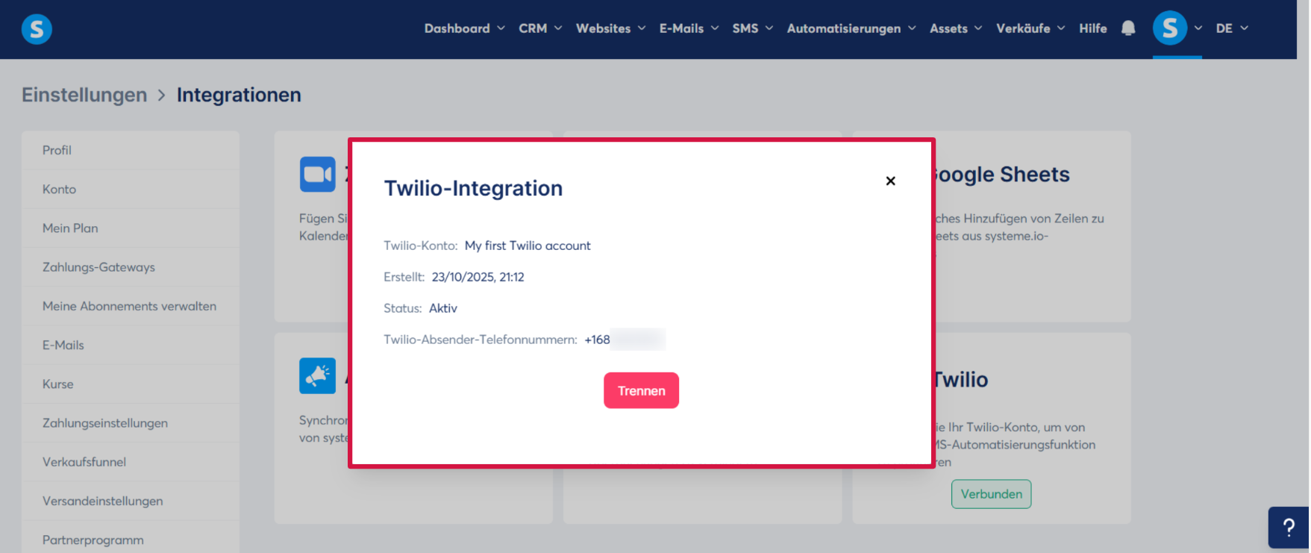Open Kurse settings
The image size is (1311, 553).
[x=131, y=384]
